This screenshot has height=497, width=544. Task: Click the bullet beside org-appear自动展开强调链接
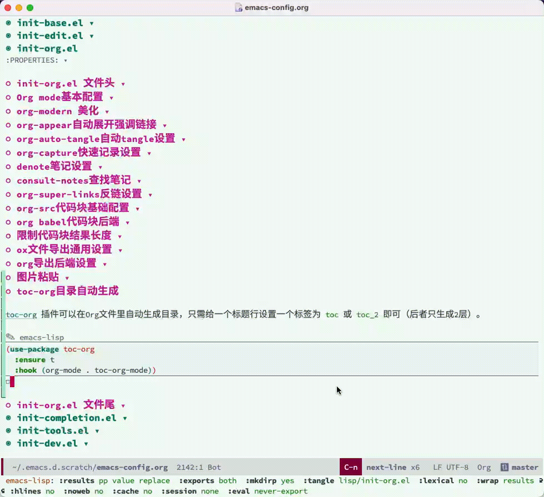[8, 125]
